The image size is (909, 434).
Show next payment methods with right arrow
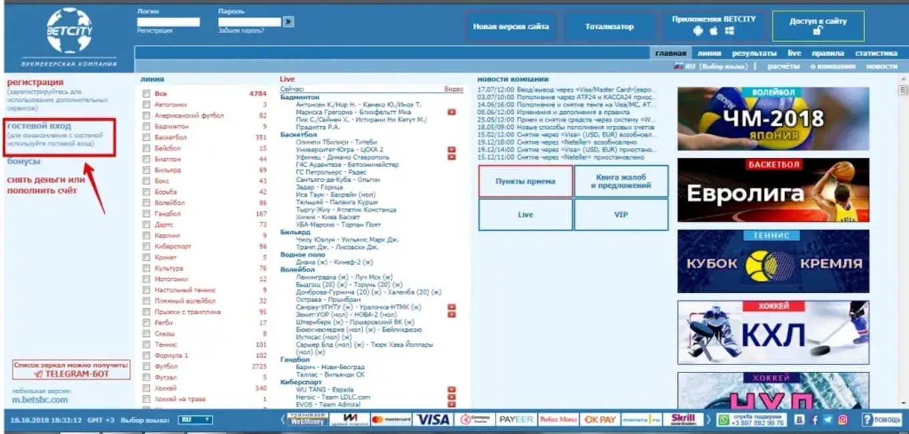(x=708, y=420)
